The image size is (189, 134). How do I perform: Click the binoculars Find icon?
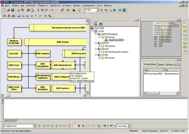[73, 10]
